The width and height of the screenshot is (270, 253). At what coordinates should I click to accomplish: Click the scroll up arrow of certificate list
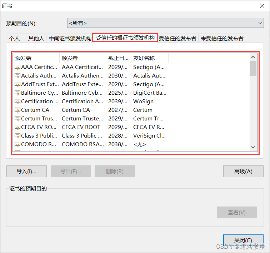253,57
